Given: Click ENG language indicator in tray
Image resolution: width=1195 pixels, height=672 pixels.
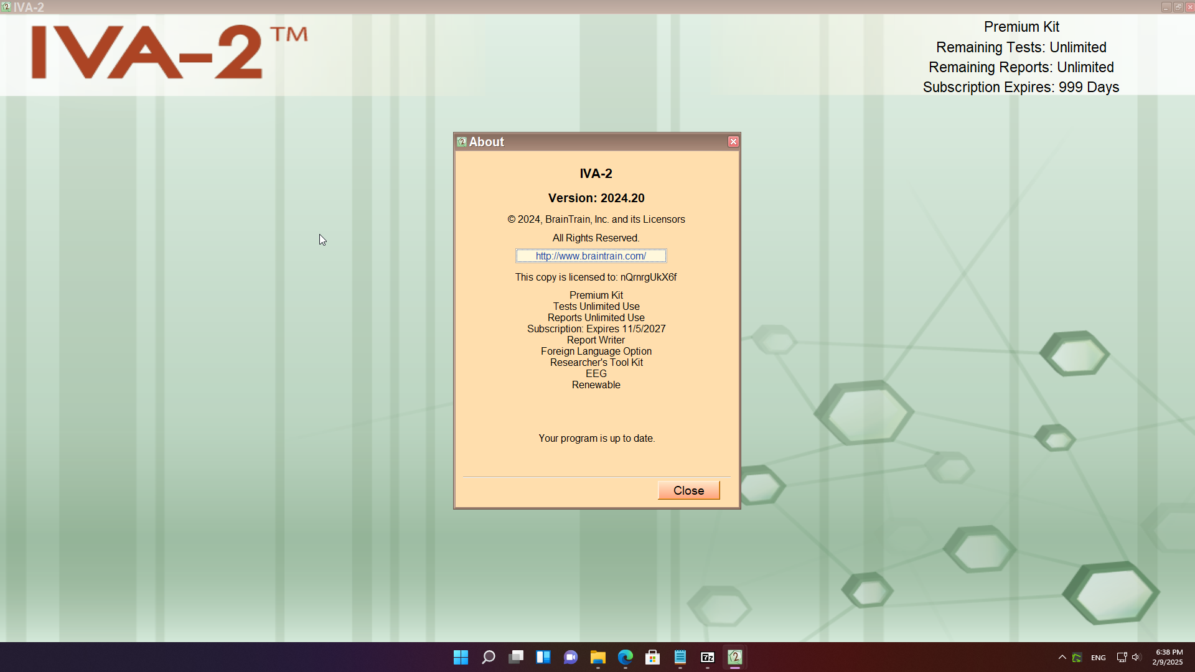Looking at the screenshot, I should [1099, 658].
